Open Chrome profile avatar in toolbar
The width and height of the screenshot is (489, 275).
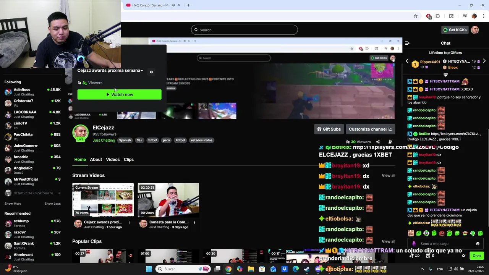pyautogui.click(x=474, y=16)
